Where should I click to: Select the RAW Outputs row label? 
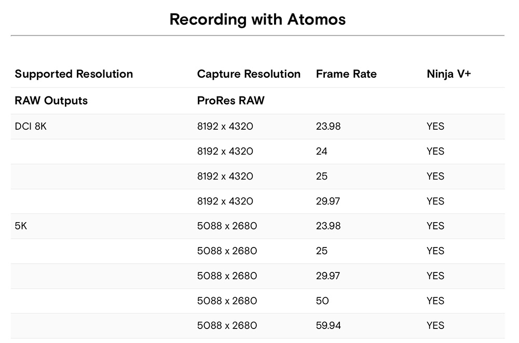tap(51, 100)
